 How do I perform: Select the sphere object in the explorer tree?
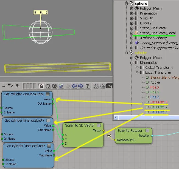click(x=141, y=3)
